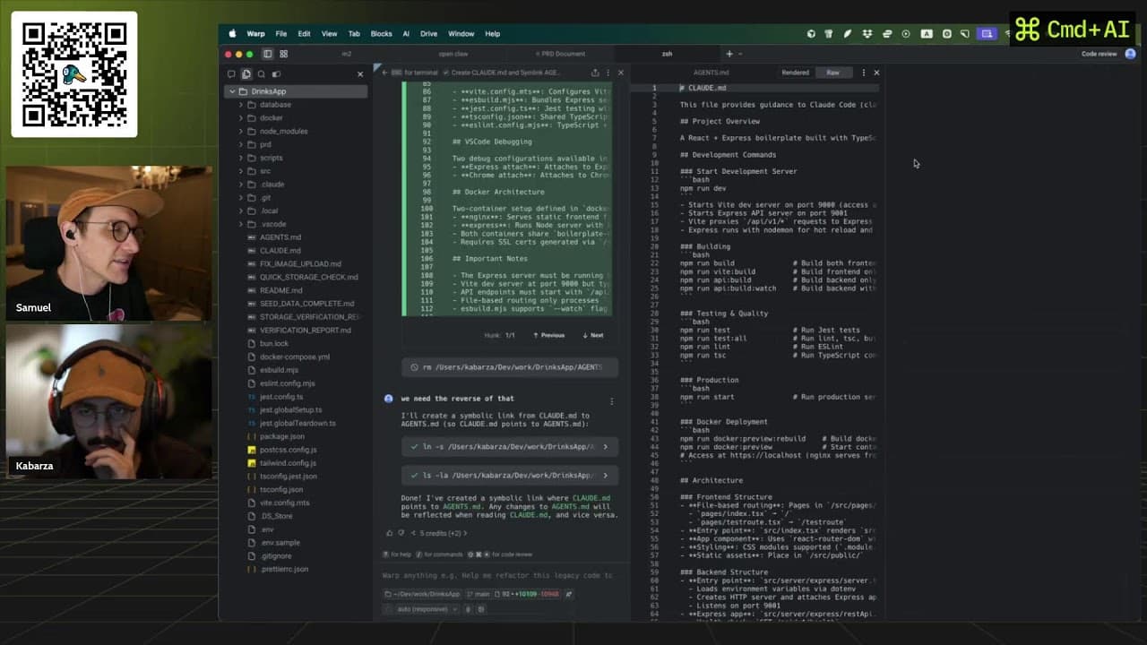Open options for 'we need the reverse' message
Image resolution: width=1147 pixels, height=645 pixels.
pos(611,401)
